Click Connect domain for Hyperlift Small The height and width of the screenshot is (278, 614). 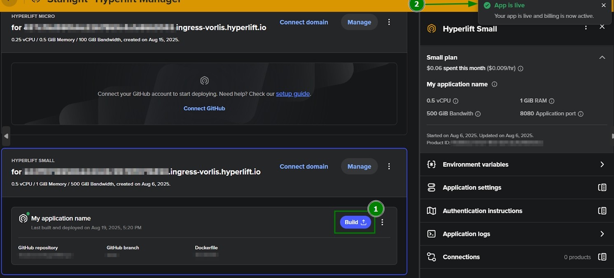pos(304,166)
